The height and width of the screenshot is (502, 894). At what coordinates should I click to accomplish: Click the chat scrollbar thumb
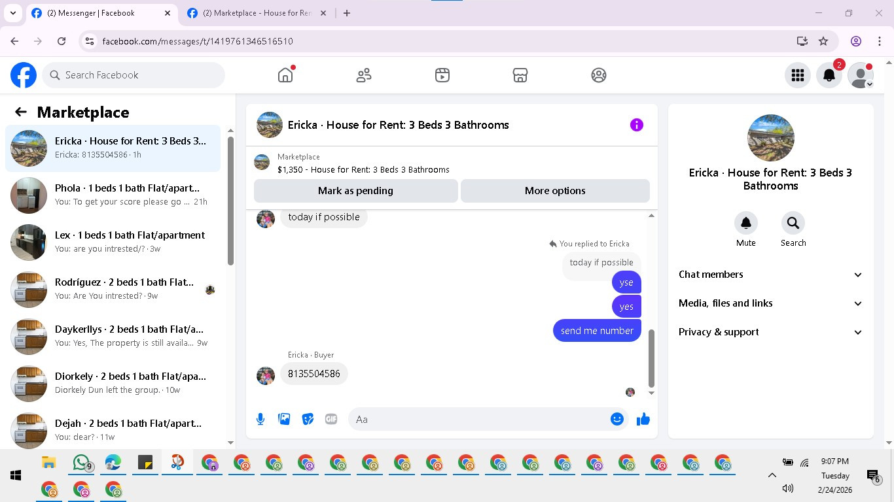[651, 358]
